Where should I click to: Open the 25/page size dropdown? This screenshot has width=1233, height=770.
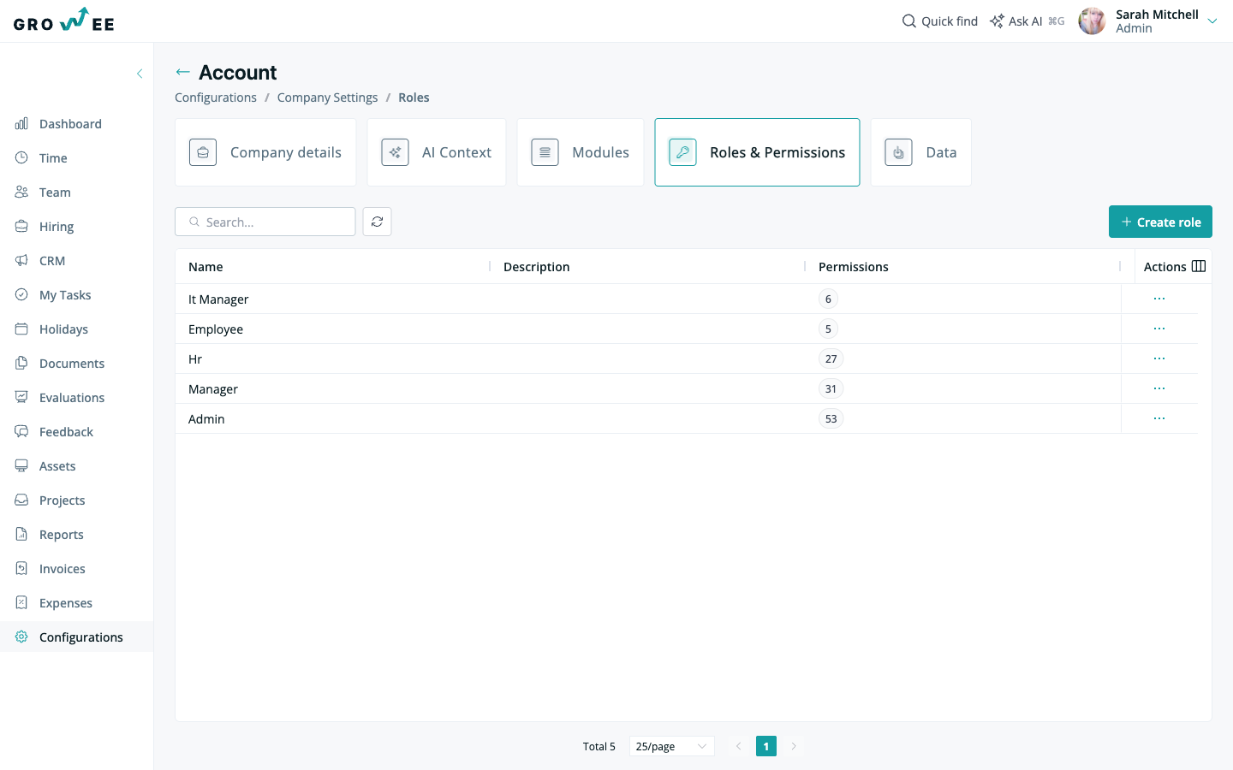[x=672, y=746]
